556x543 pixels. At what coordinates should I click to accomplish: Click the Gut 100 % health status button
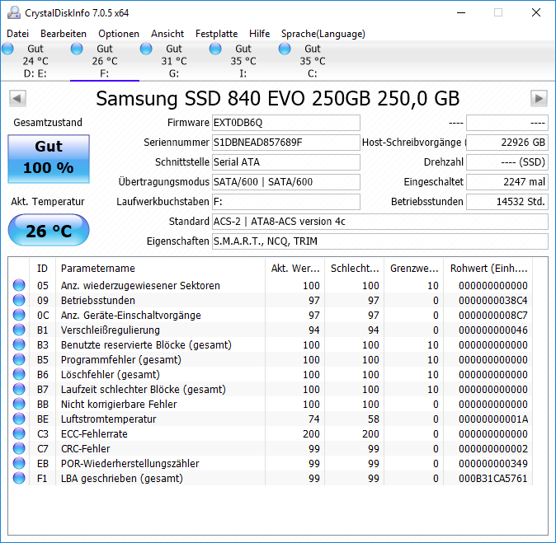[x=49, y=159]
